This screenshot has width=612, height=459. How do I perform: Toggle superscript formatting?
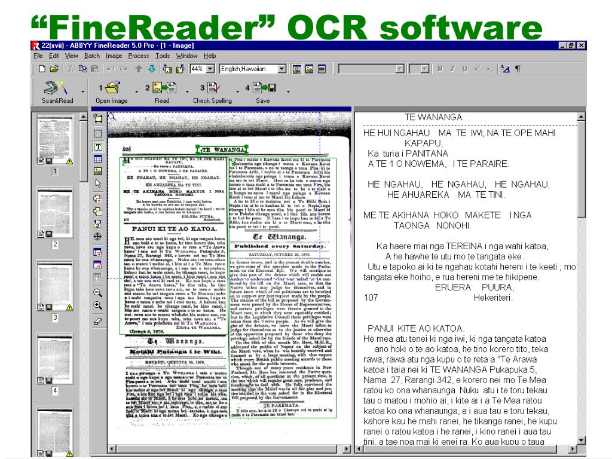477,69
